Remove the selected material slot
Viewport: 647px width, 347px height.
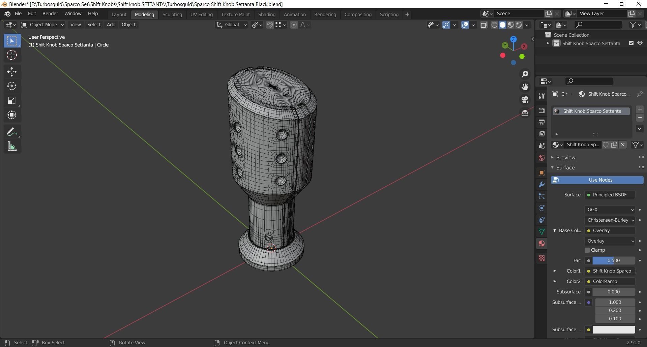coord(640,118)
